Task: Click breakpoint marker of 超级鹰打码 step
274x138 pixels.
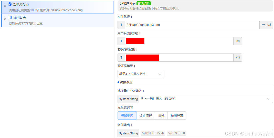Action: [x=5, y=6]
